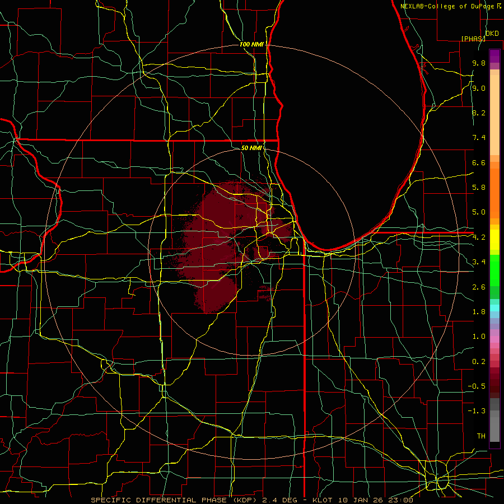The image size is (504, 504).
Task: Click the 4.2 scale value
Action: coord(479,237)
